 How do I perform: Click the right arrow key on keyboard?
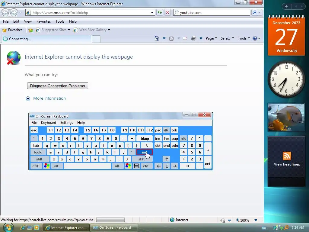(x=175, y=166)
